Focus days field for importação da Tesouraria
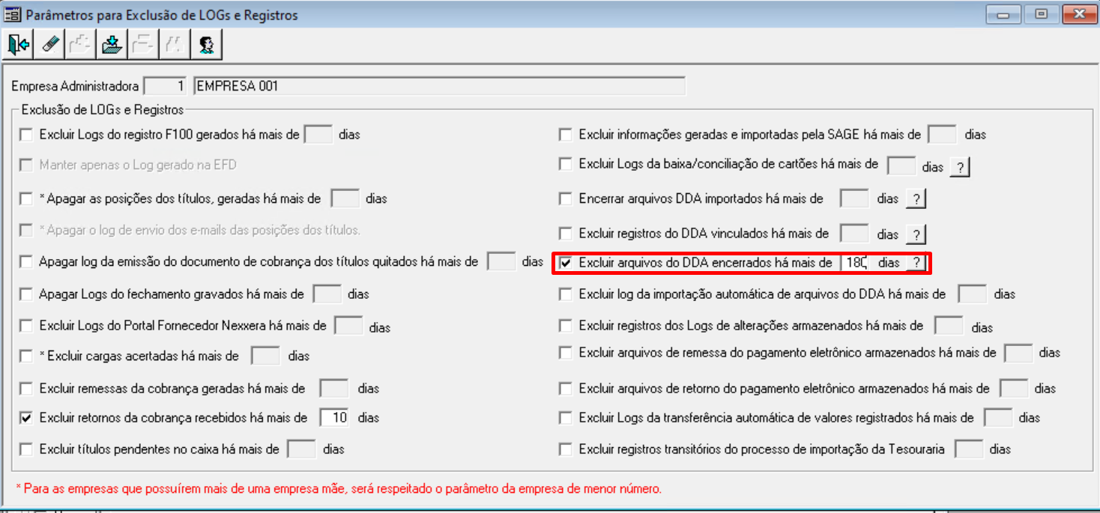Screen dimensions: 1100x513 (x=969, y=449)
